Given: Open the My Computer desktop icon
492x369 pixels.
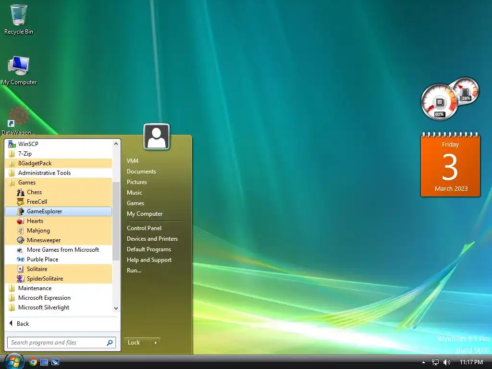Looking at the screenshot, I should point(19,71).
